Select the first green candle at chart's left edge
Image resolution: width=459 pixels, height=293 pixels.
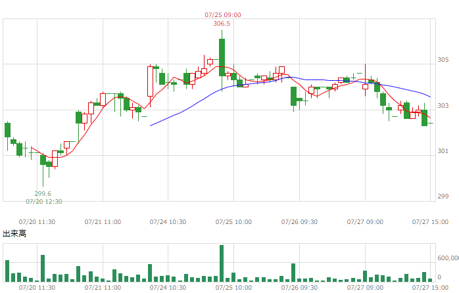point(8,130)
